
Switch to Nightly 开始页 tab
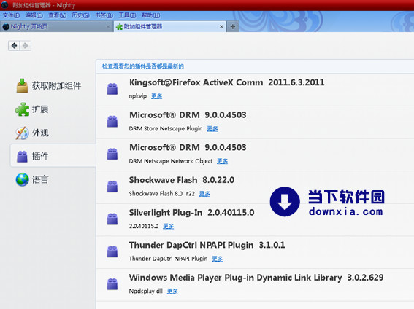pos(57,27)
